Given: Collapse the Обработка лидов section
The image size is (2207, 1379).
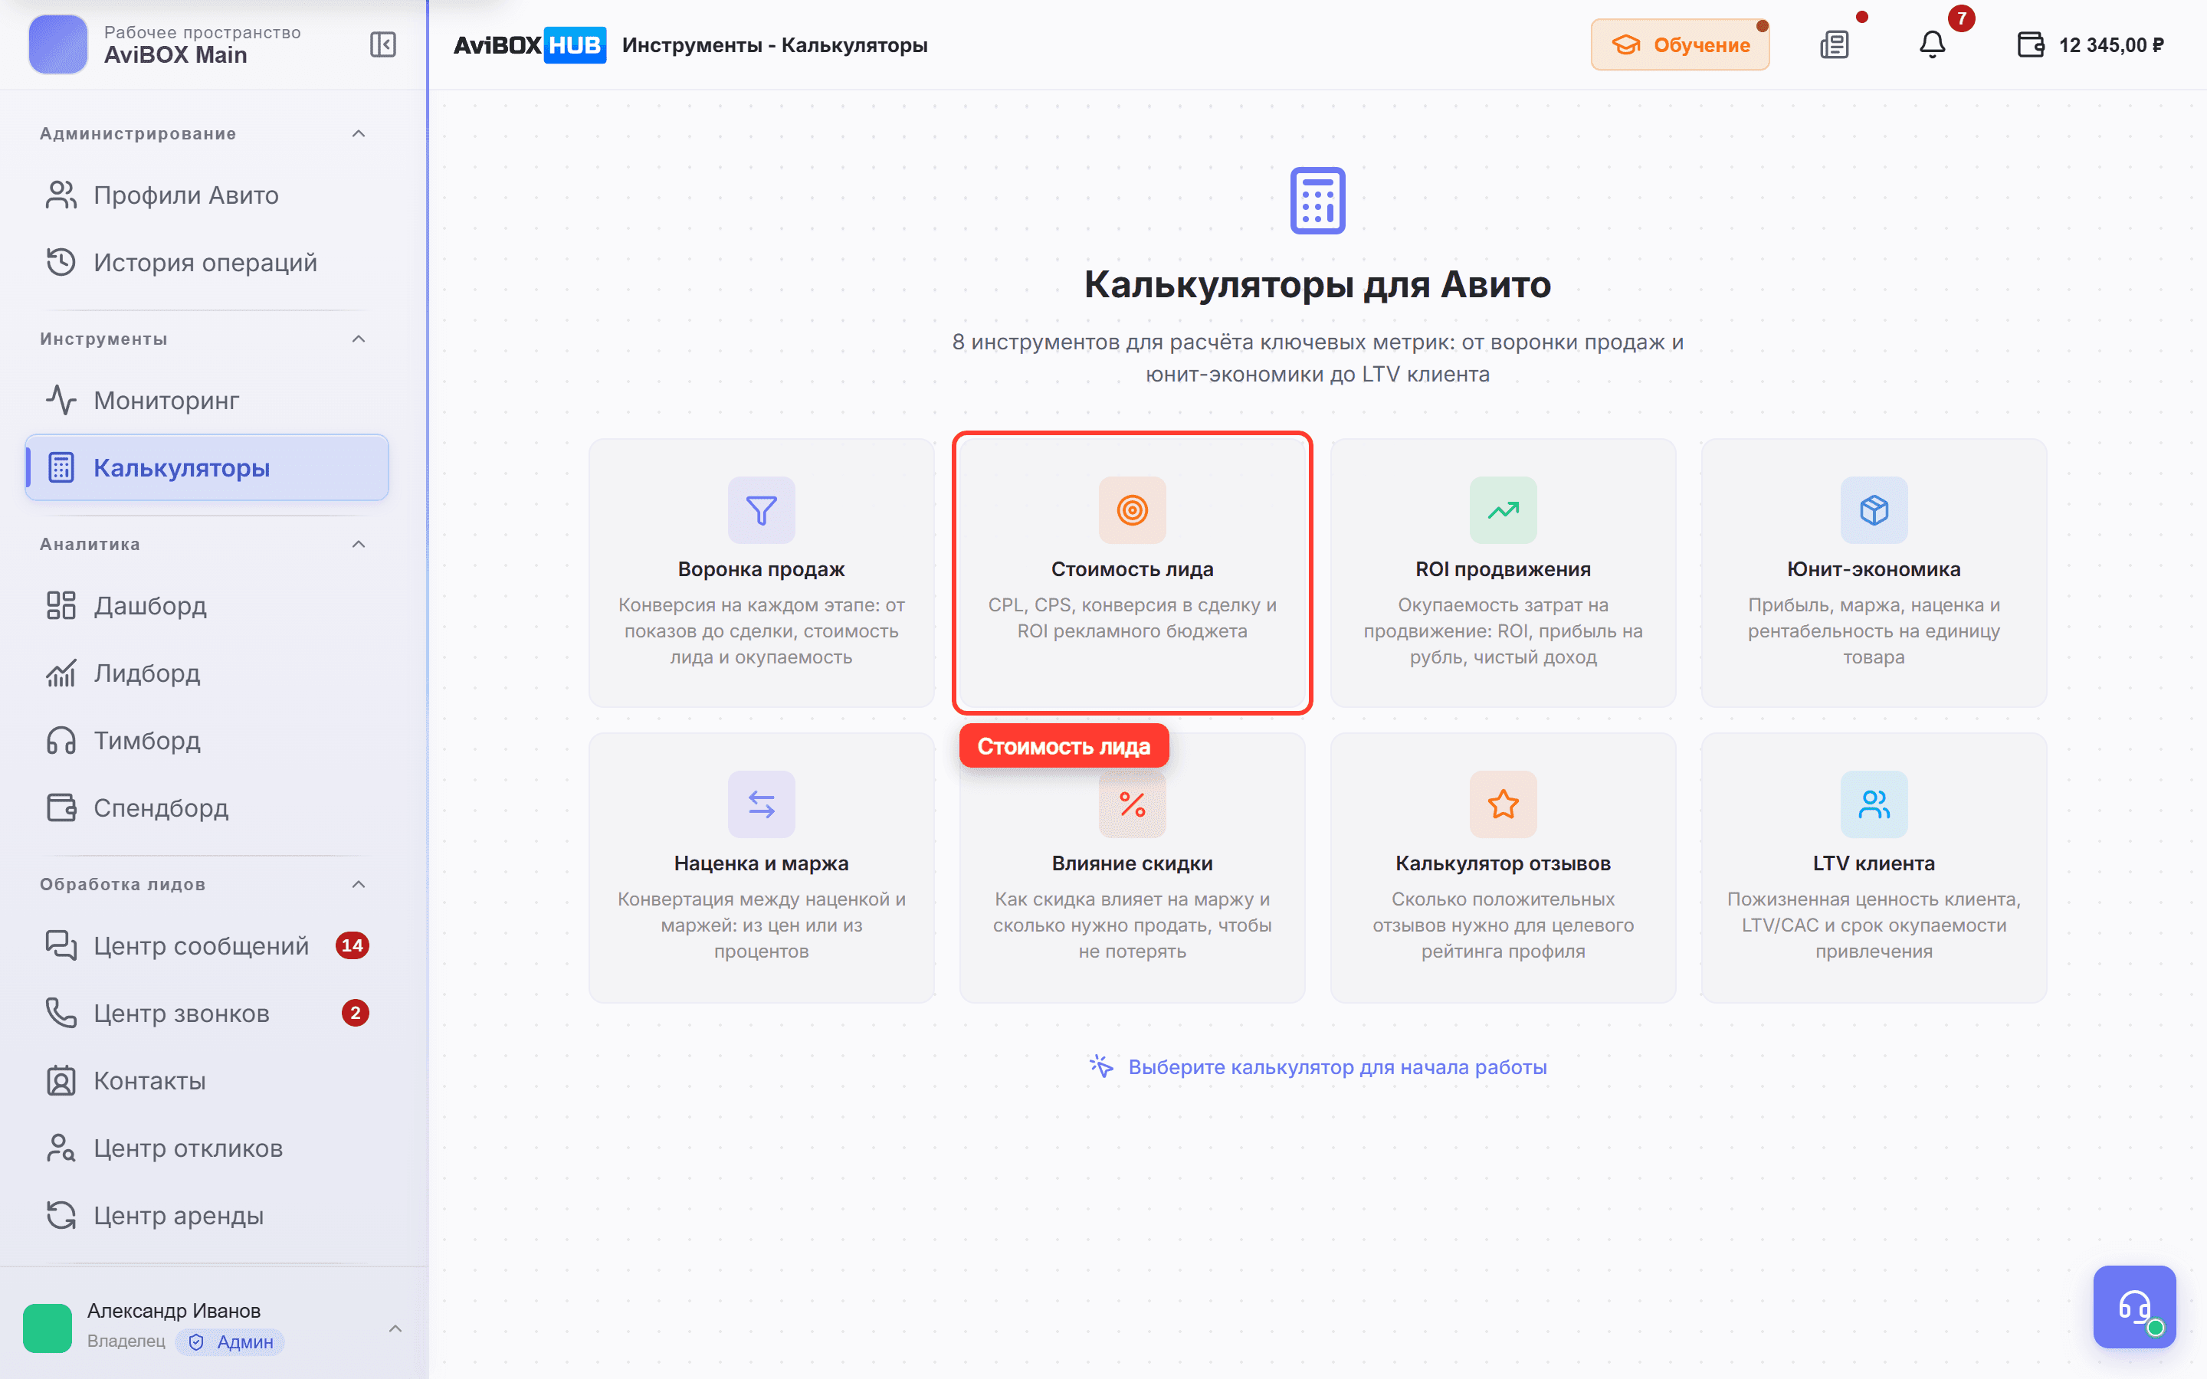Looking at the screenshot, I should coord(359,885).
